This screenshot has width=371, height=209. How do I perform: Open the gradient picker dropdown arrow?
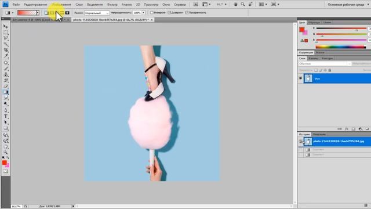[x=37, y=13]
